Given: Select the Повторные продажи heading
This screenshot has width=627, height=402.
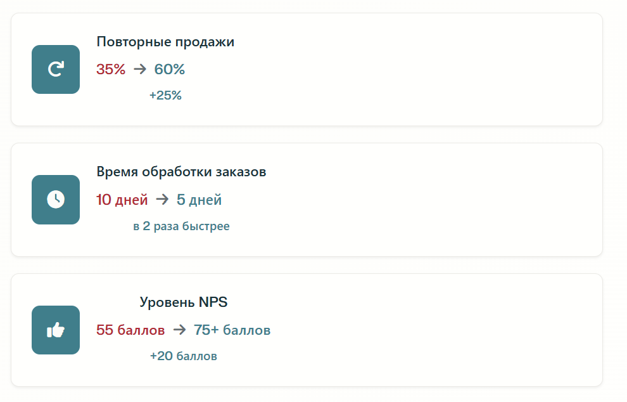Looking at the screenshot, I should (x=165, y=42).
